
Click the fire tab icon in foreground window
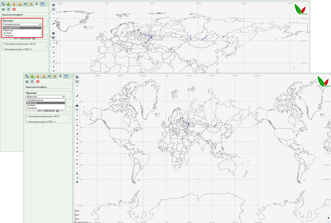(38, 76)
